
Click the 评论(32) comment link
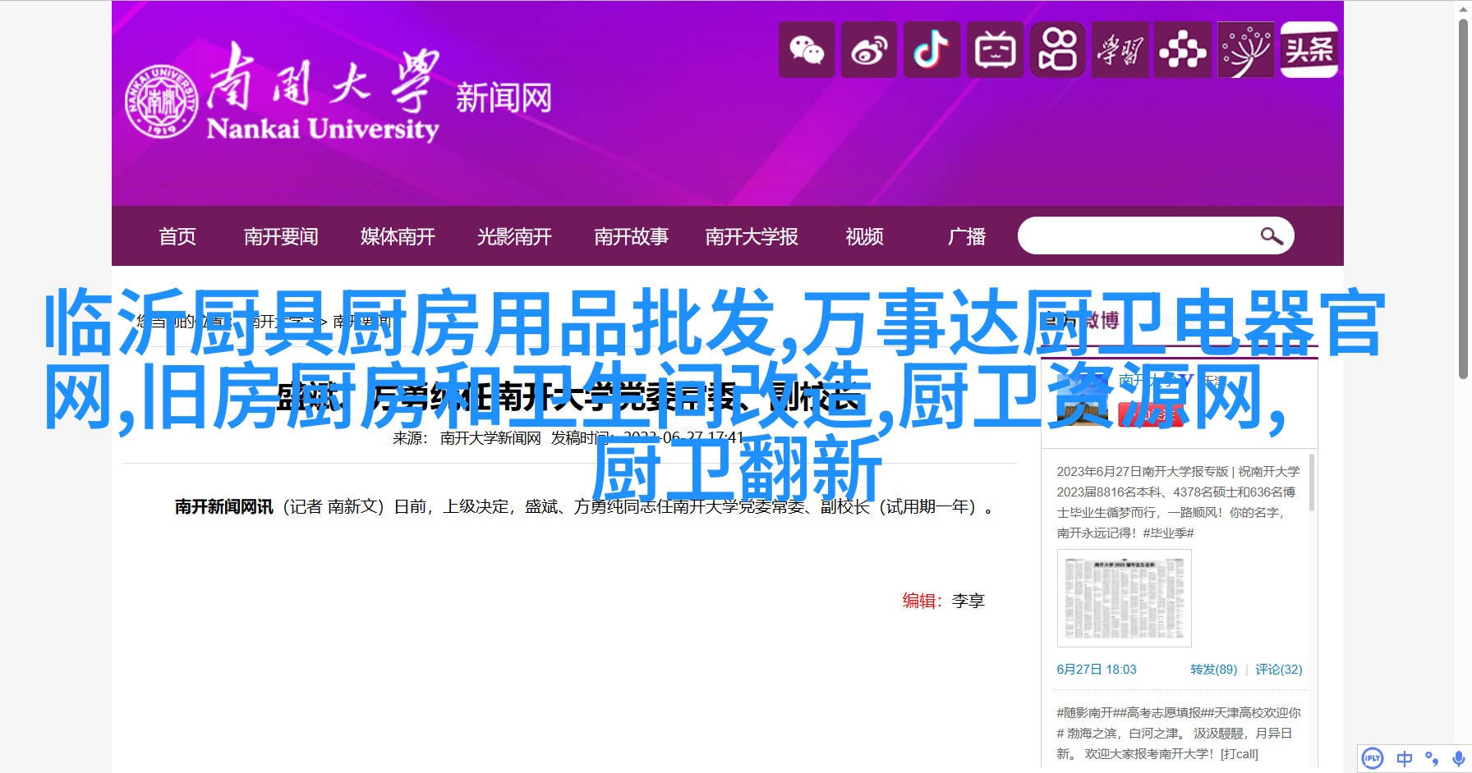1279,670
